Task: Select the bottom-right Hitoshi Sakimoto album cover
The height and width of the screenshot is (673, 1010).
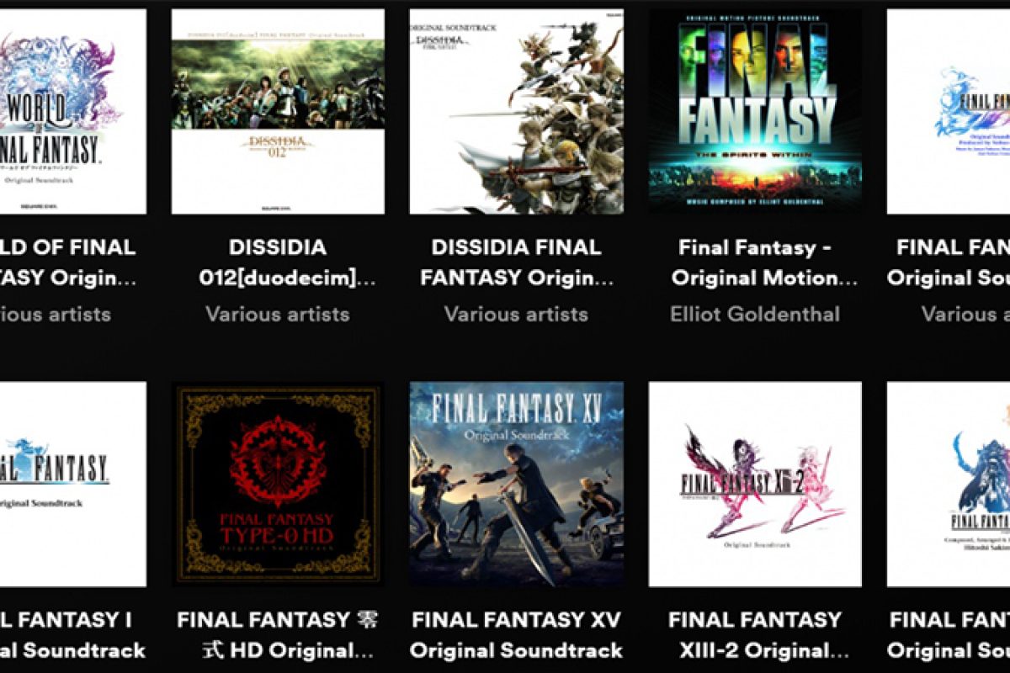Action: tap(949, 484)
